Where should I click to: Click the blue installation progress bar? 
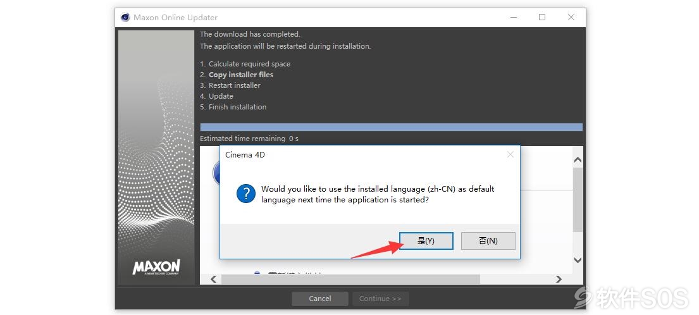(x=392, y=127)
